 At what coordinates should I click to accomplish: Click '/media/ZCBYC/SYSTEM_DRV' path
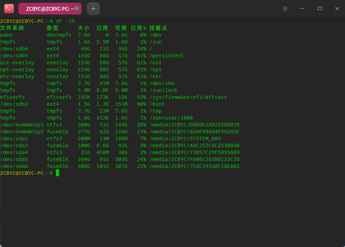[185, 139]
